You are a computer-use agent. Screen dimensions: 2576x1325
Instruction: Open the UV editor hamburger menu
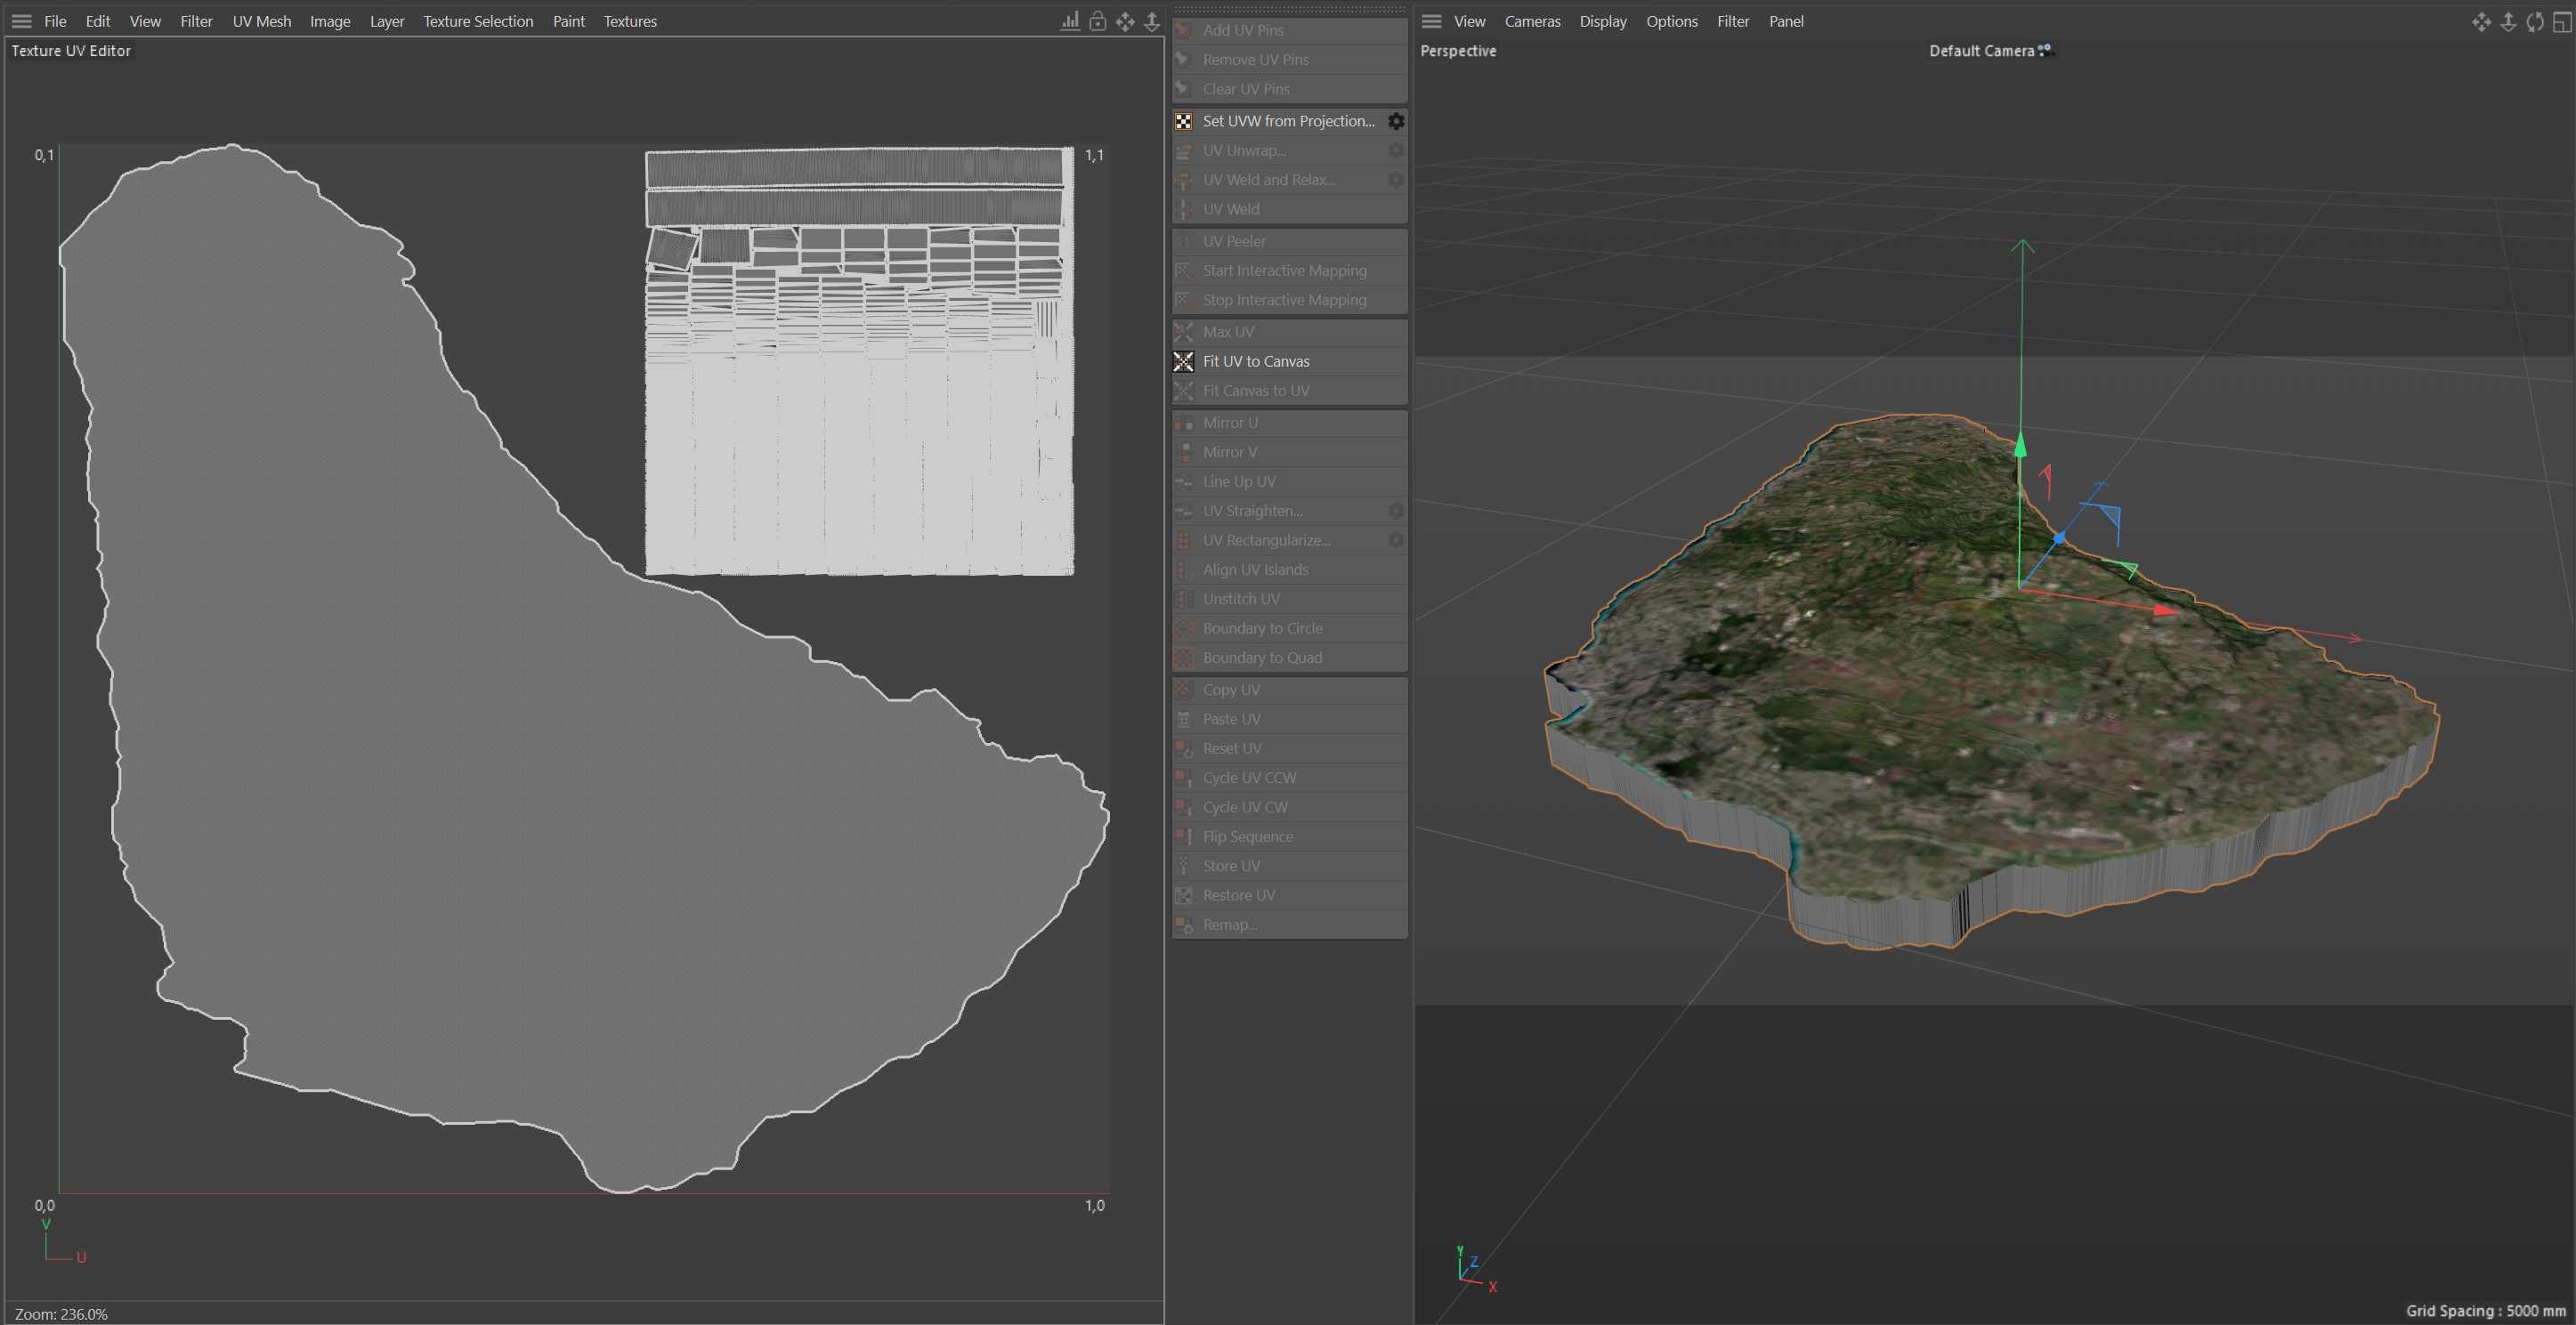21,21
